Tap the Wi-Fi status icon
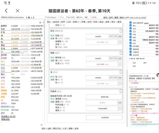Image resolution: width=159 pixels, height=133 pixels. pos(5,3)
